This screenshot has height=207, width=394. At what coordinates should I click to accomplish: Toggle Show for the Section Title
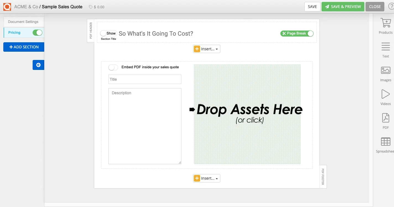109,33
